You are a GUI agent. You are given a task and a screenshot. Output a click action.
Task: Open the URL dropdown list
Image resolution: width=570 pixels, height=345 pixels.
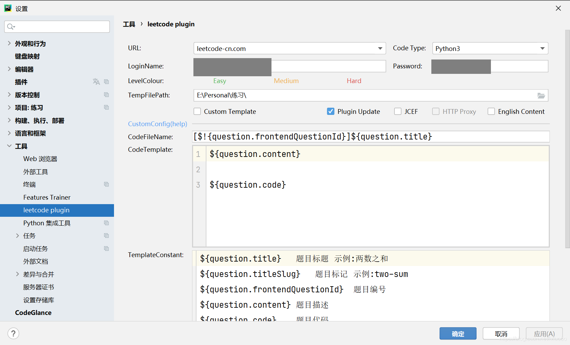pyautogui.click(x=380, y=49)
